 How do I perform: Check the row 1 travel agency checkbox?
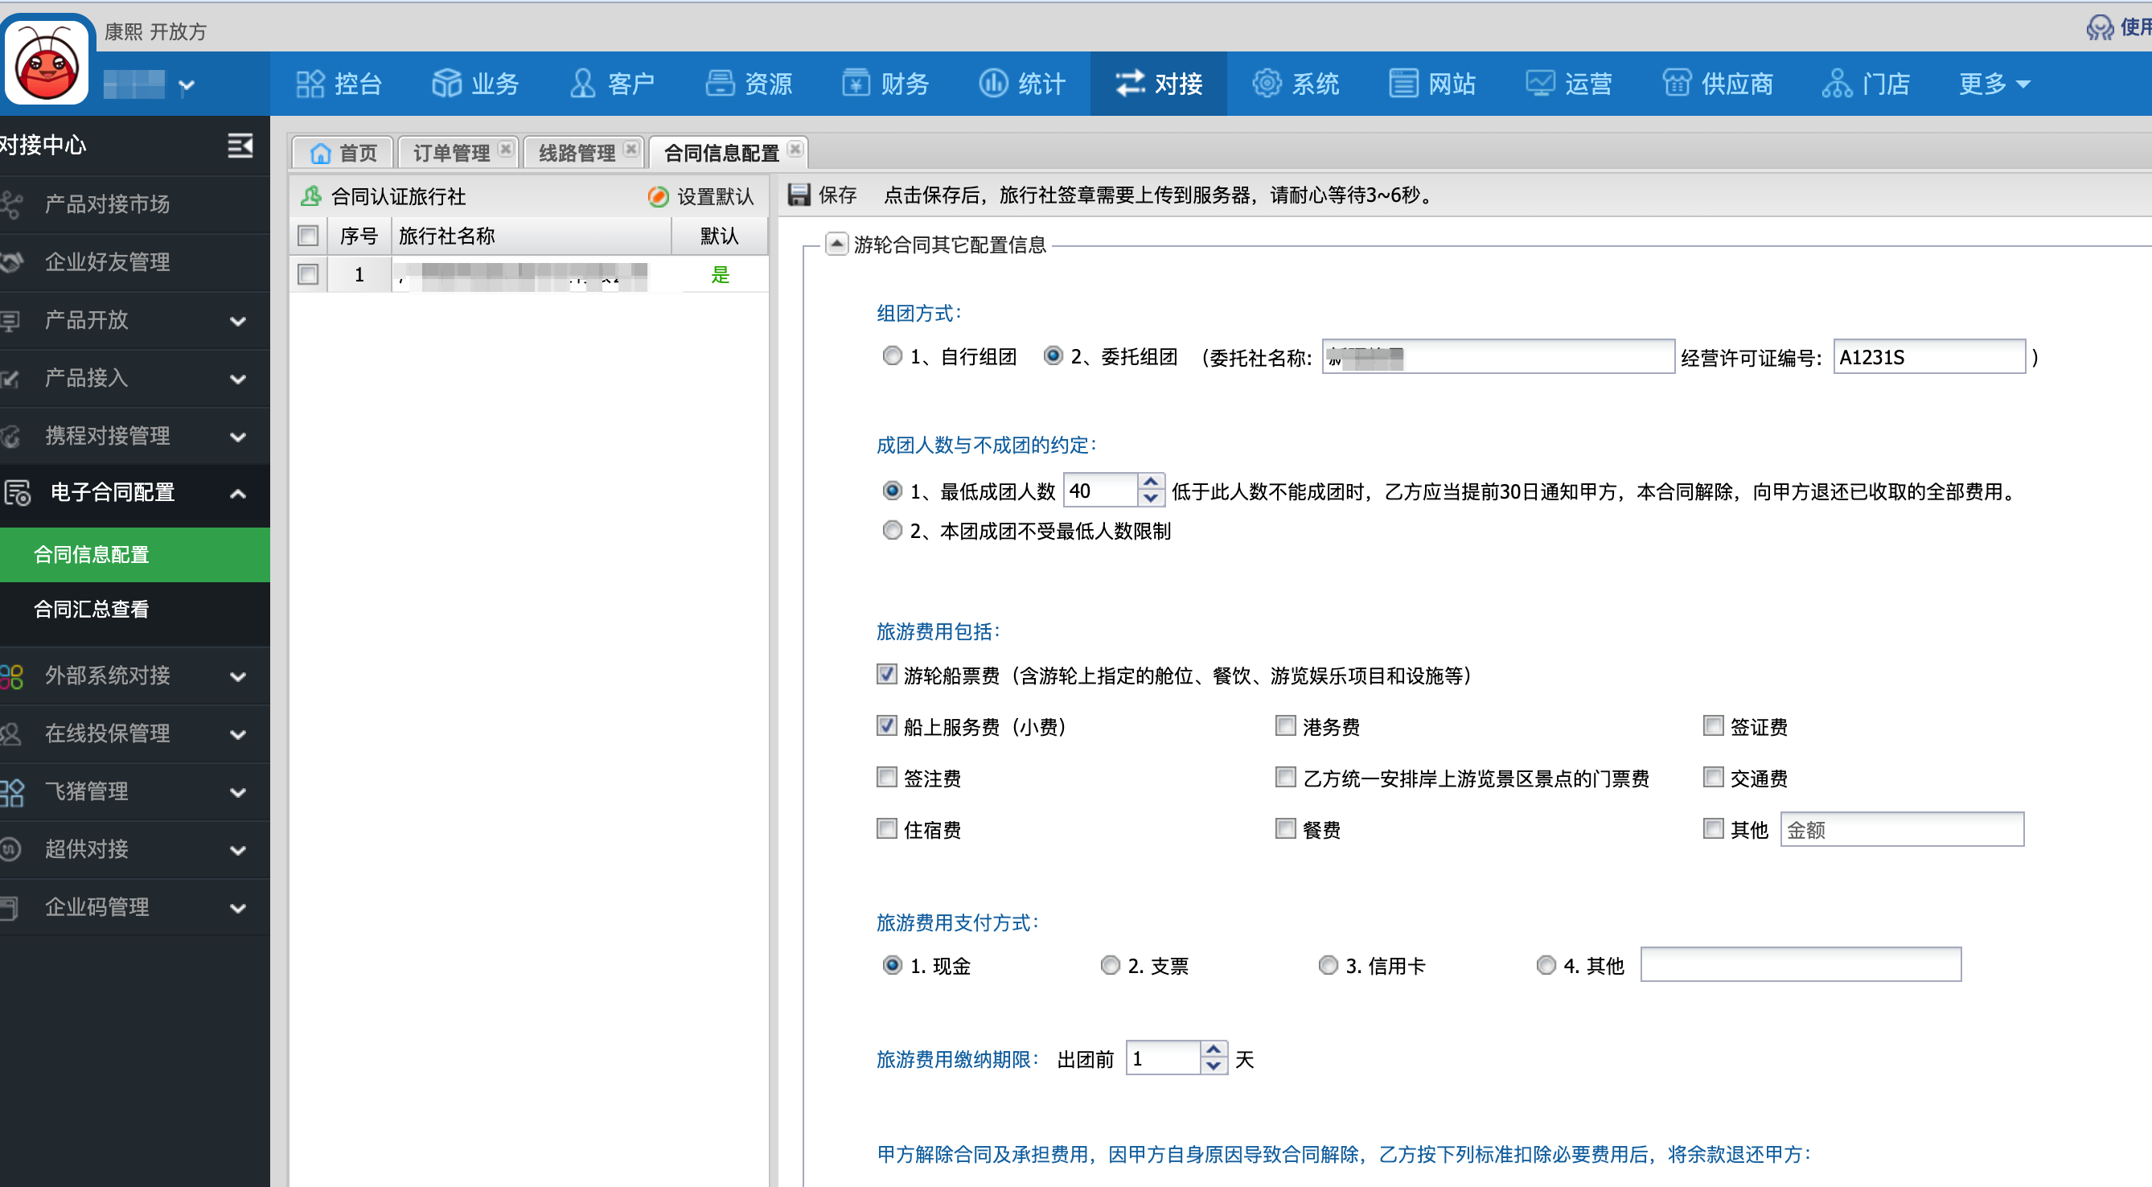[x=307, y=274]
